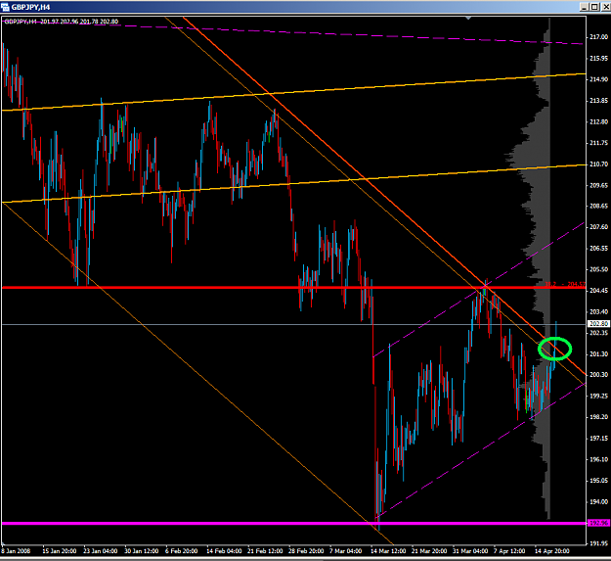Click the 213.85 price scale label
Viewport: 611px width, 561px height.
pyautogui.click(x=598, y=101)
